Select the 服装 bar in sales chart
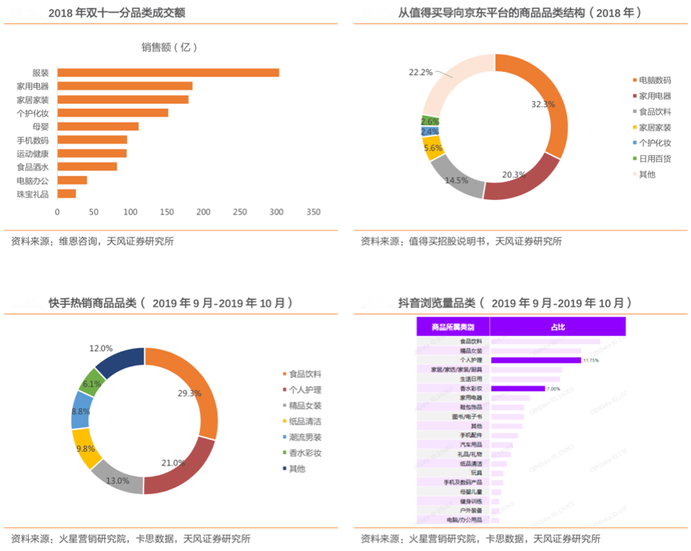 (168, 73)
